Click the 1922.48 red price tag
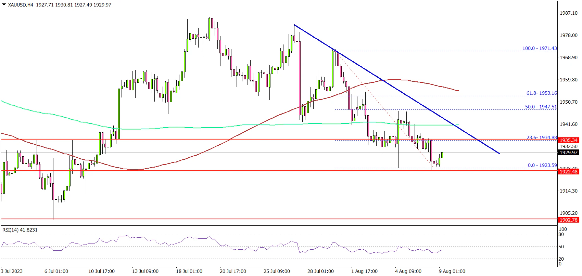This screenshot has width=582, height=276. coord(568,172)
